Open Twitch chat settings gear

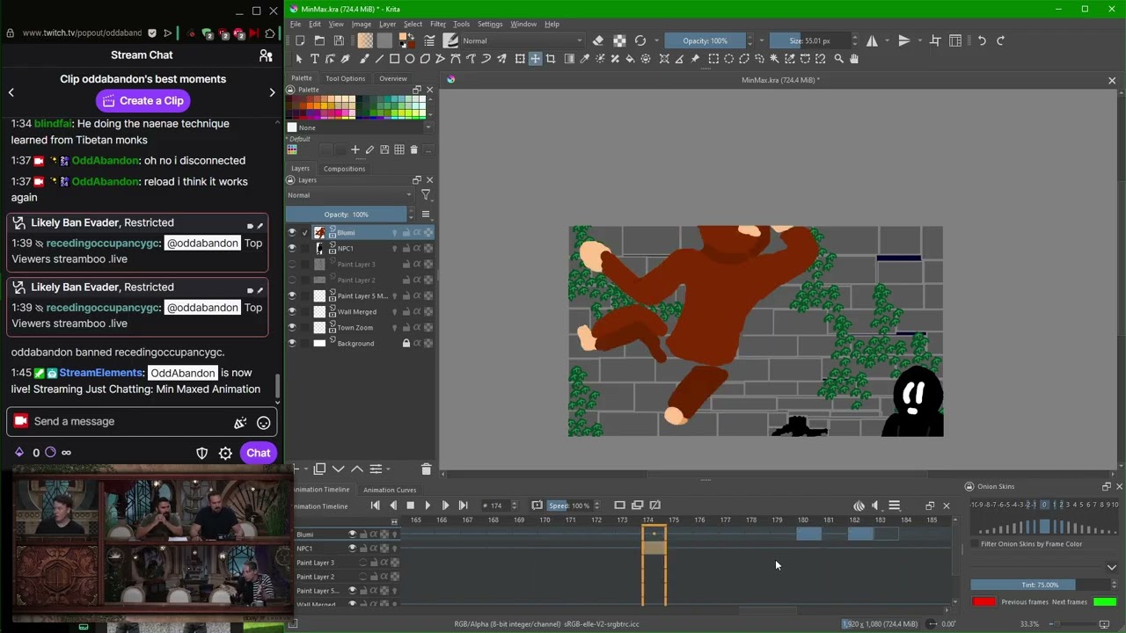tap(225, 453)
